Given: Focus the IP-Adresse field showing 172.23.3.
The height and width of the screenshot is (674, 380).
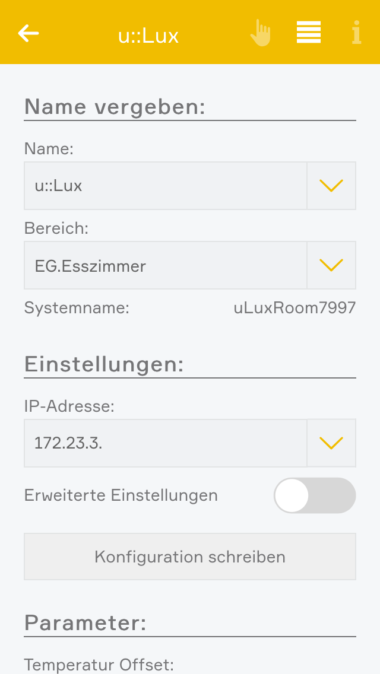Looking at the screenshot, I should point(165,443).
